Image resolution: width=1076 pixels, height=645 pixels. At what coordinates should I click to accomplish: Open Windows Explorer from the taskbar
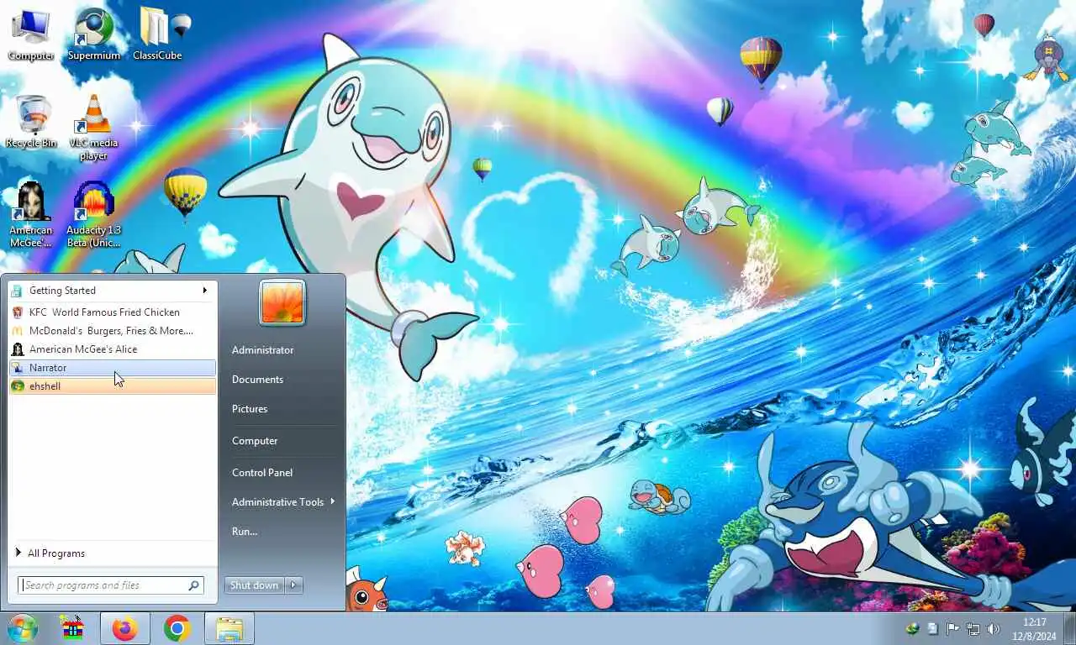229,628
